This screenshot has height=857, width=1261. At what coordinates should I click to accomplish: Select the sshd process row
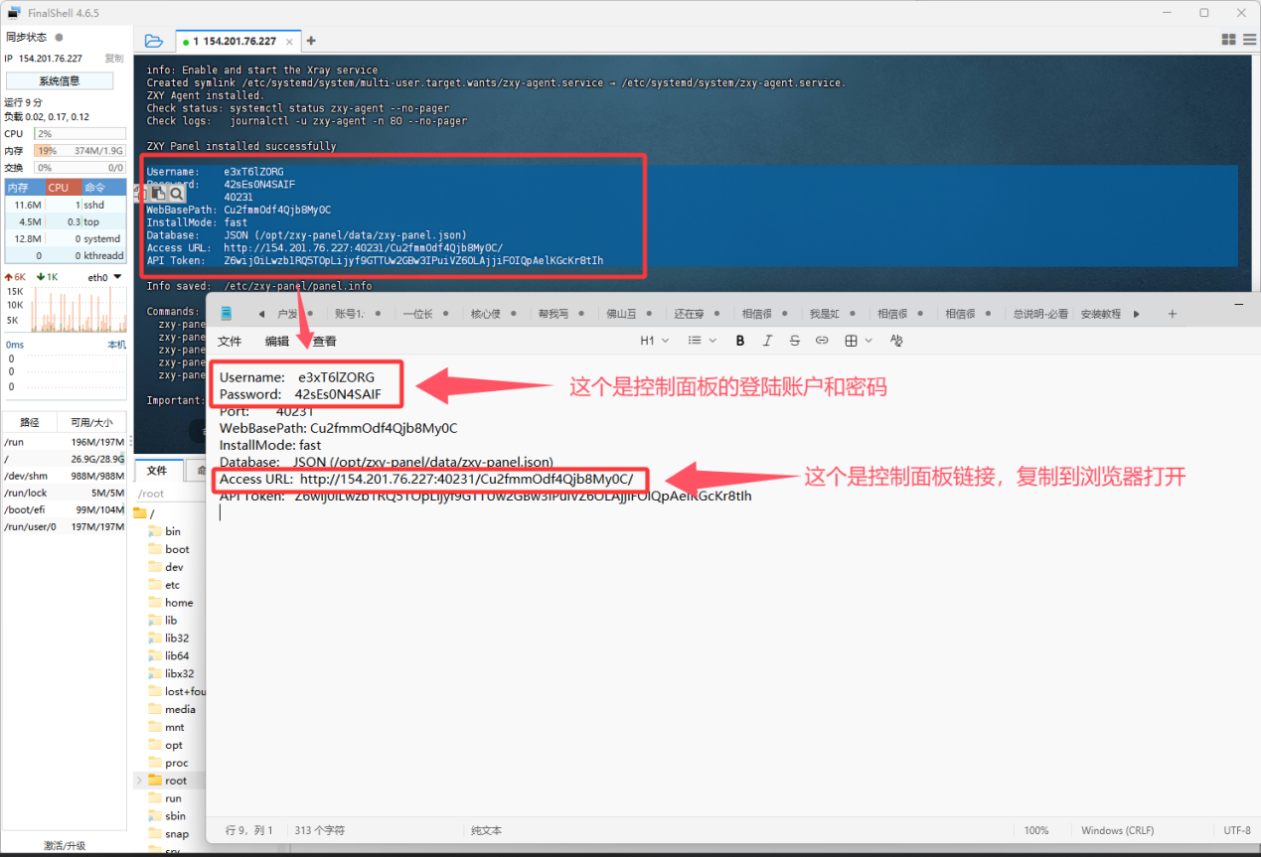(65, 205)
